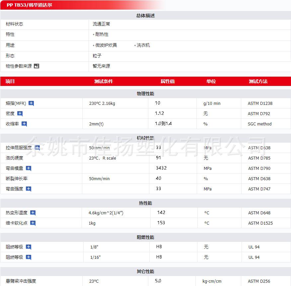The height and width of the screenshot is (286, 291).
Task: Select the 测试条件 column header
Action: point(104,81)
